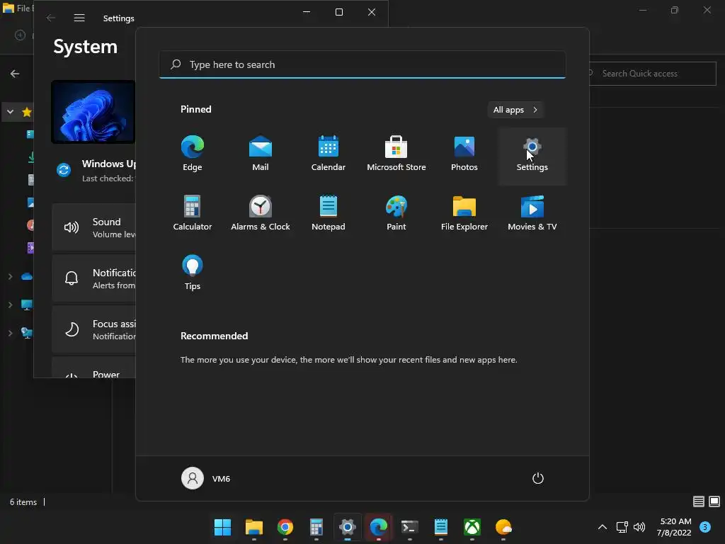Click the Type here to search box
This screenshot has height=544, width=725.
[x=362, y=64]
